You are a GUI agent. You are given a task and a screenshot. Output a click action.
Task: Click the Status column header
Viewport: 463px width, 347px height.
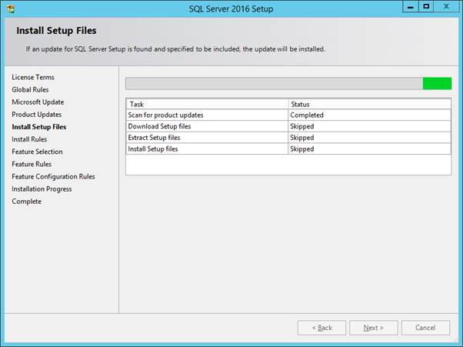coord(370,104)
